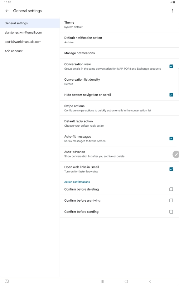Open the three-dot overflow menu
The height and width of the screenshot is (286, 179).
click(x=172, y=11)
